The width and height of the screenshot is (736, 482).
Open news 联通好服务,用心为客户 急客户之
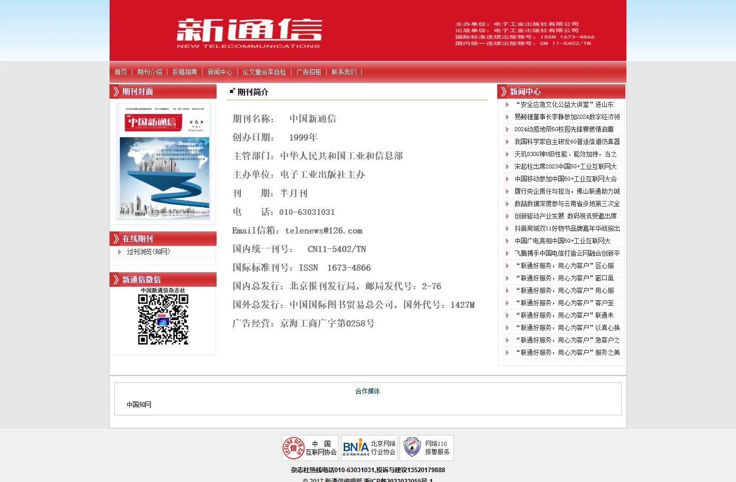(567, 340)
